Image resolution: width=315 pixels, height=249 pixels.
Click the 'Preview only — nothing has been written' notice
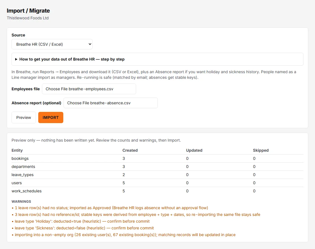pos(96,140)
